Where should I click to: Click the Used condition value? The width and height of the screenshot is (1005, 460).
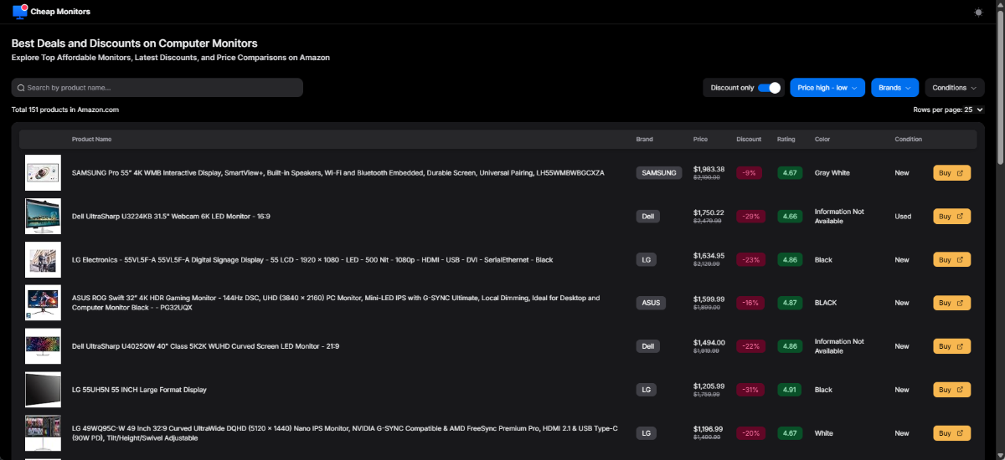coord(903,217)
